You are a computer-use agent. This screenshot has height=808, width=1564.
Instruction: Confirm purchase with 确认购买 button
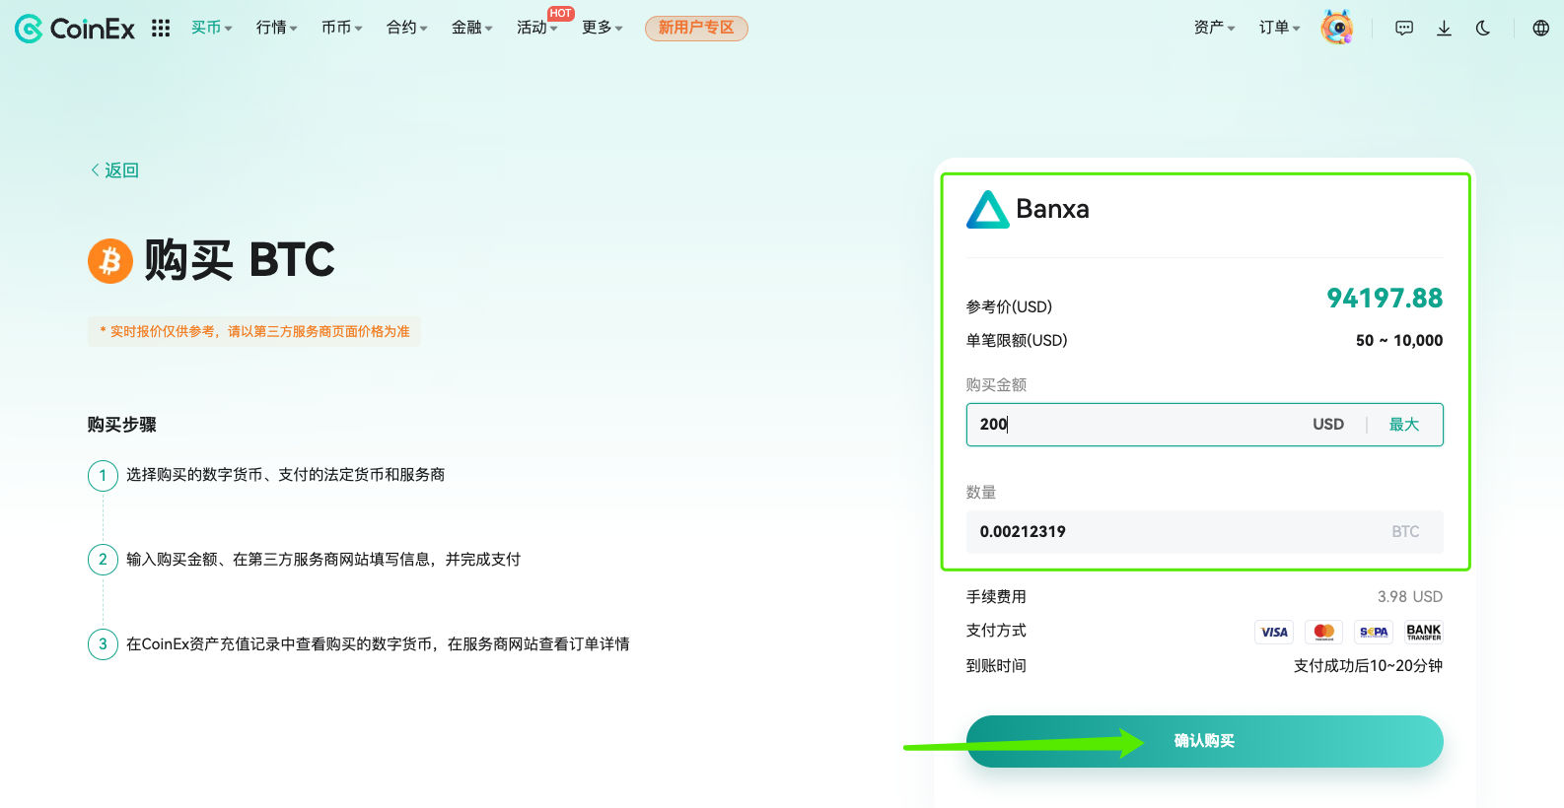point(1204,741)
